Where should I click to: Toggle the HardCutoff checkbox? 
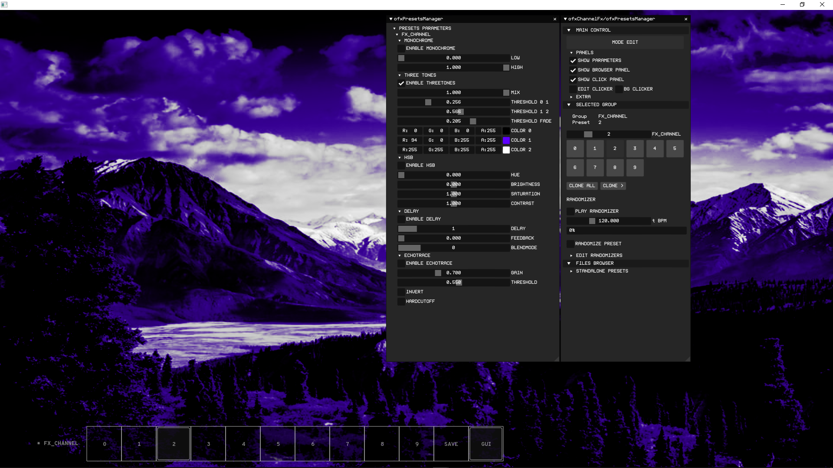click(401, 302)
